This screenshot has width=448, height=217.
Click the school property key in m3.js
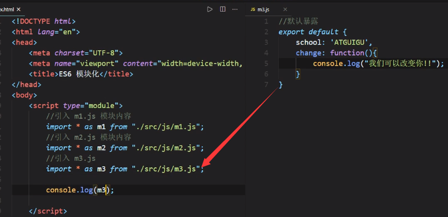click(x=308, y=42)
